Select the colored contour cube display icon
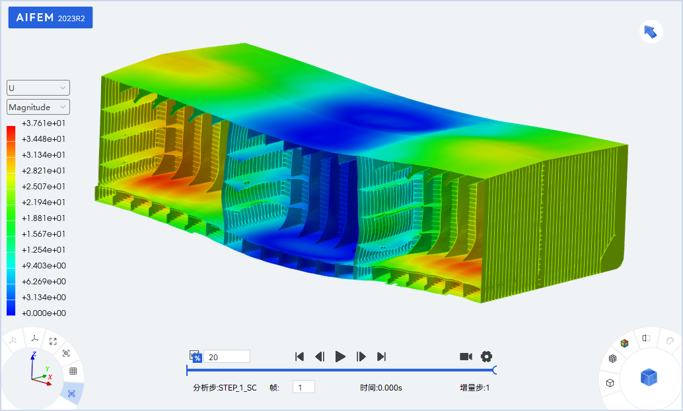Image resolution: width=683 pixels, height=411 pixels. click(x=625, y=343)
